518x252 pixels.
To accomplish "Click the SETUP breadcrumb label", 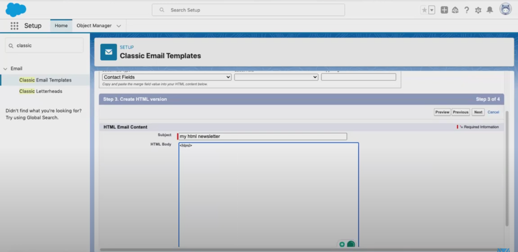I will 127,47.
